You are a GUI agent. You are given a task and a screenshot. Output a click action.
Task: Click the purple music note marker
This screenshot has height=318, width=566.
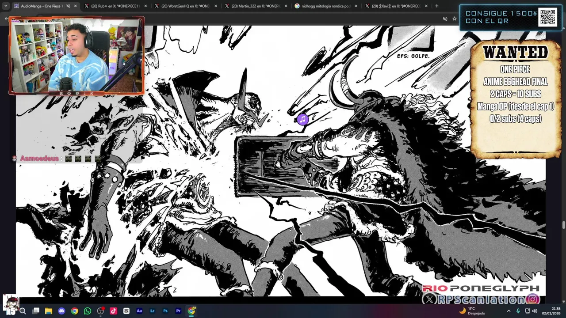coord(302,119)
